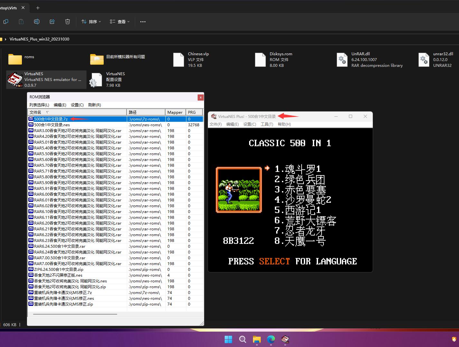Open 刷新(R) menu in ROM browser
This screenshot has width=459, height=347.
(94, 105)
